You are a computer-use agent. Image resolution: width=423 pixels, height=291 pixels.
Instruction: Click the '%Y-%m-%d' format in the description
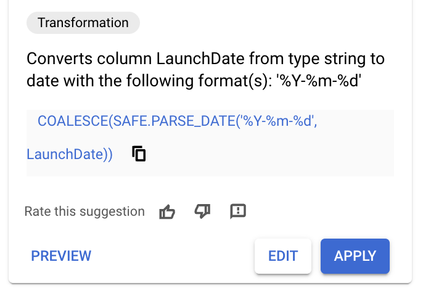321,80
